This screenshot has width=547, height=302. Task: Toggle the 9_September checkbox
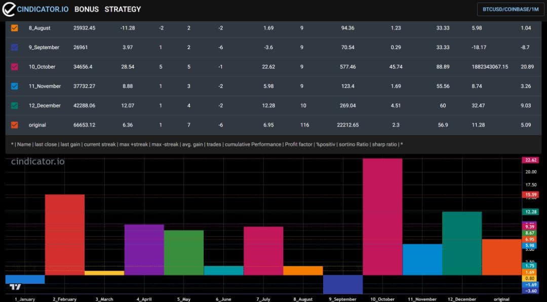(x=14, y=48)
